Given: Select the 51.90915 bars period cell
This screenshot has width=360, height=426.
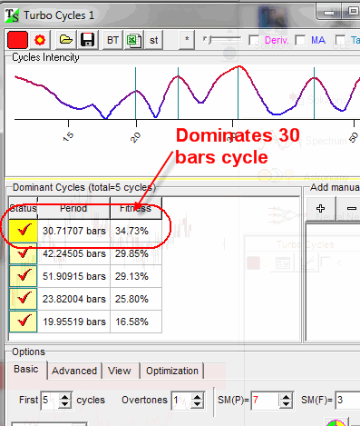Looking at the screenshot, I should coord(74,276).
